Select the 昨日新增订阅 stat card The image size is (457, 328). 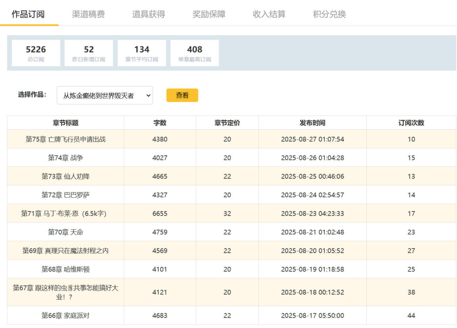coord(89,53)
